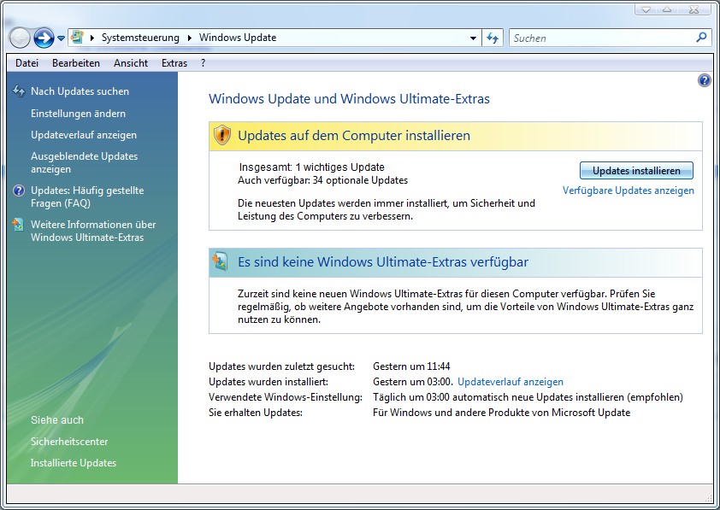Select Nach Updates suchen link
This screenshot has width=720, height=510.
[x=80, y=91]
